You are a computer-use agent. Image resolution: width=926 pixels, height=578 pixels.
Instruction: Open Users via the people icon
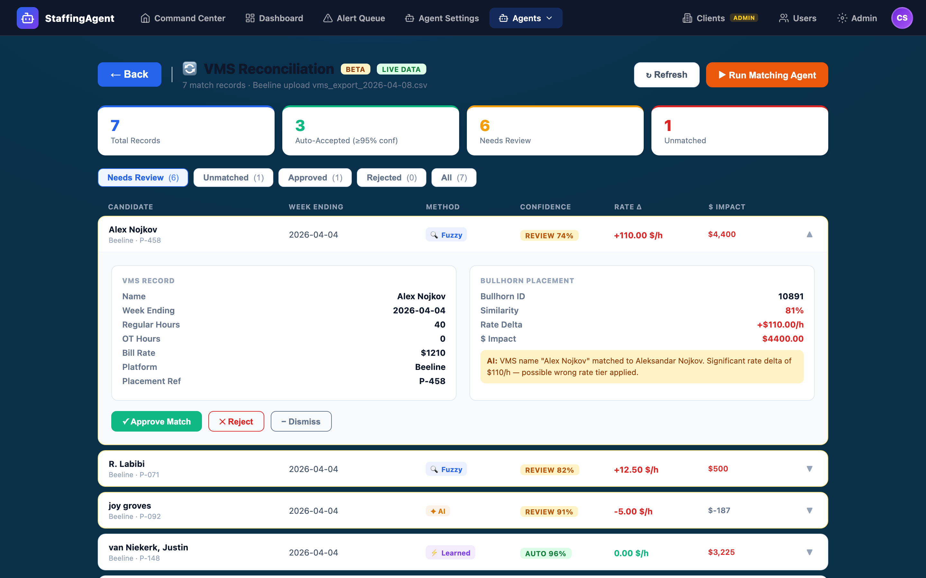click(784, 18)
